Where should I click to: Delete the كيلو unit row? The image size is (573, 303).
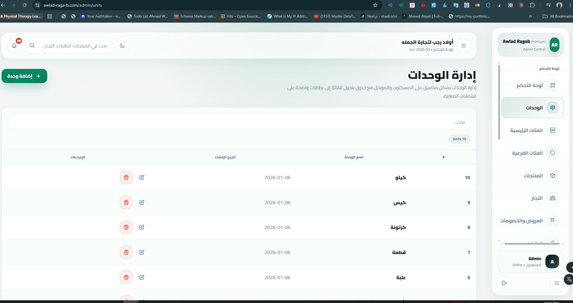coord(126,177)
